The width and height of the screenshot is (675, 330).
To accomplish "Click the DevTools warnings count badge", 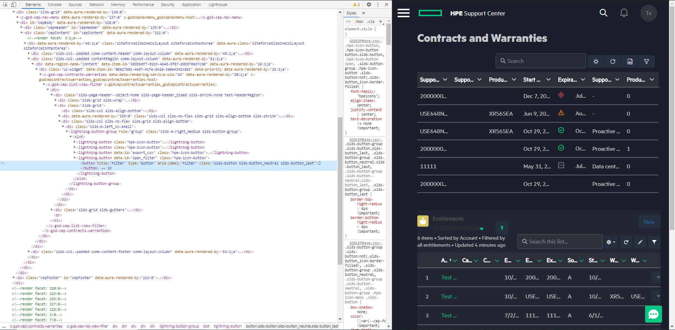I will tap(356, 5).
